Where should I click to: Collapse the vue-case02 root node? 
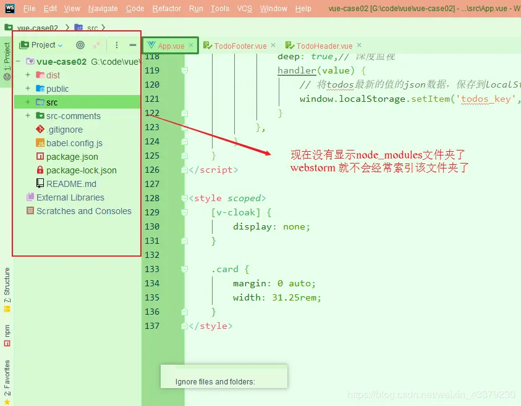tap(19, 61)
